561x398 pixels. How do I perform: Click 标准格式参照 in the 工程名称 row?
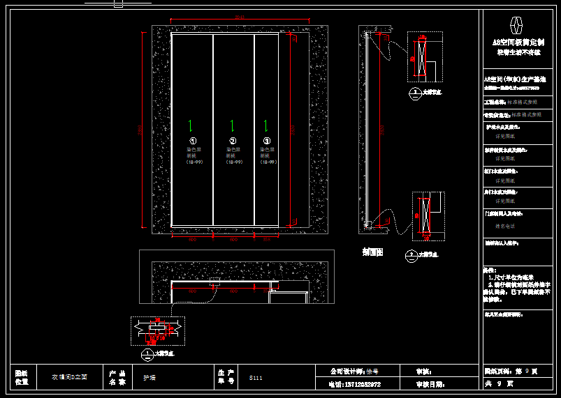522,102
